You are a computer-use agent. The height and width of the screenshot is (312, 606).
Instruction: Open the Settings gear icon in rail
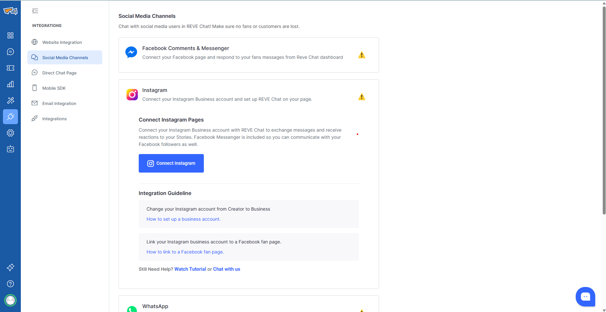(10, 133)
